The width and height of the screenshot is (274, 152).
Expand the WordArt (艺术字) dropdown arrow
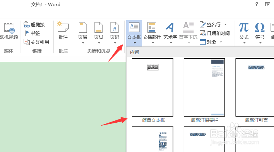tap(171, 43)
